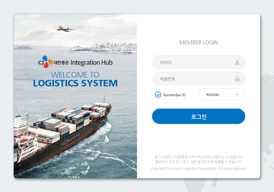Click the MEMBER LOGIN heading

tap(198, 43)
